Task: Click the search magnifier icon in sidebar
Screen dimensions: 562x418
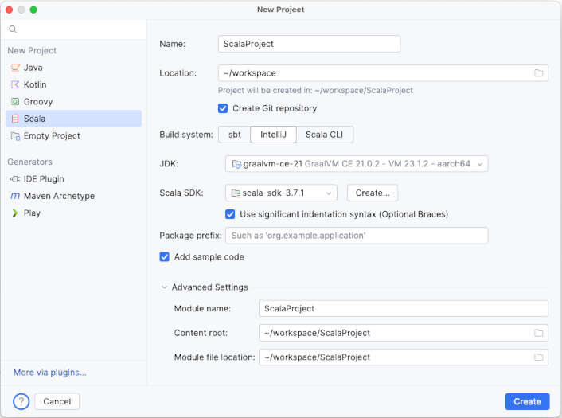Action: coord(13,29)
